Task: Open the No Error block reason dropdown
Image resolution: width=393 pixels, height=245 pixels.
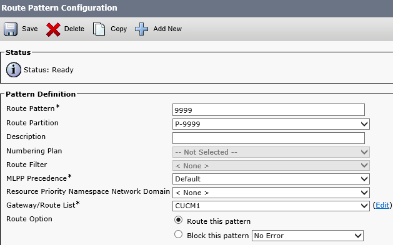Action: pyautogui.click(x=307, y=236)
